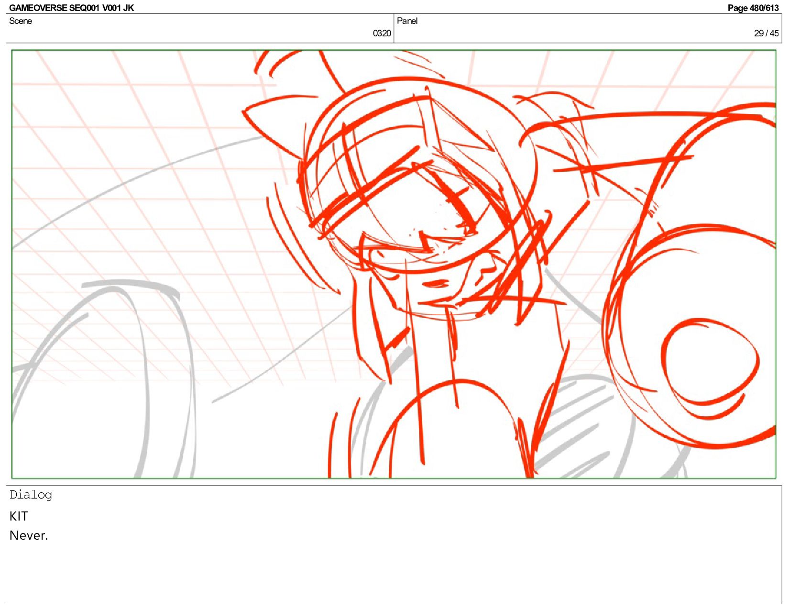Click the page number 'Page 480/613'

pos(753,8)
